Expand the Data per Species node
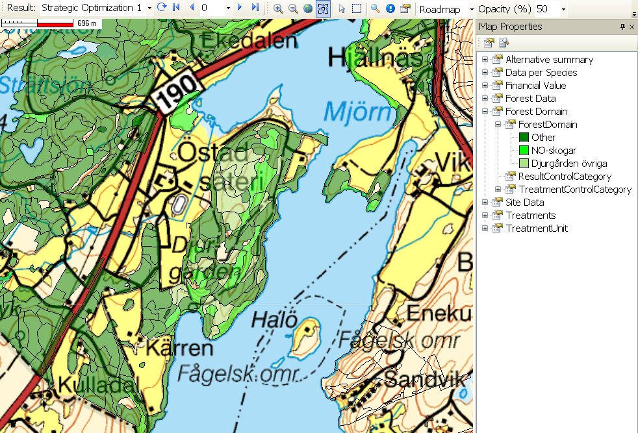638x433 pixels. pyautogui.click(x=485, y=72)
